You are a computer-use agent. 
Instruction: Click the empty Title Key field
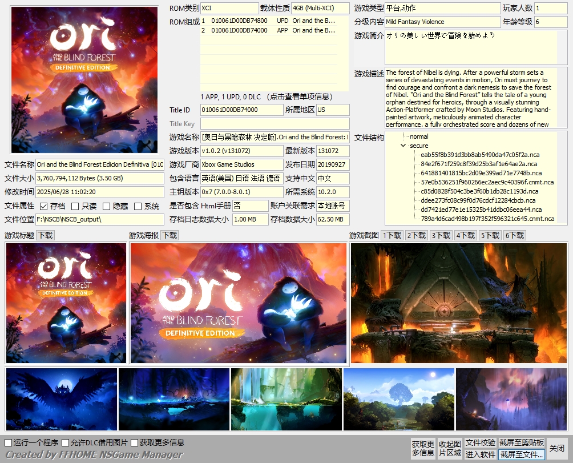[x=275, y=123]
